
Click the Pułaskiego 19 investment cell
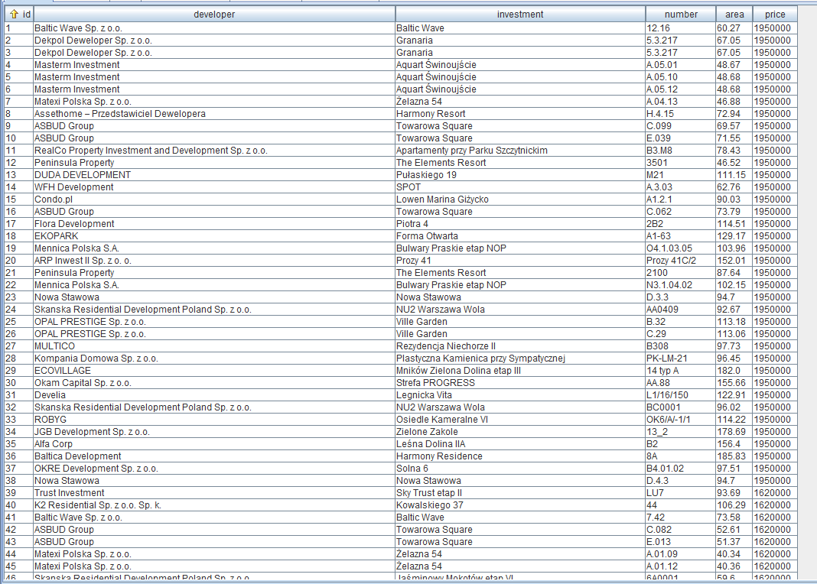click(426, 175)
